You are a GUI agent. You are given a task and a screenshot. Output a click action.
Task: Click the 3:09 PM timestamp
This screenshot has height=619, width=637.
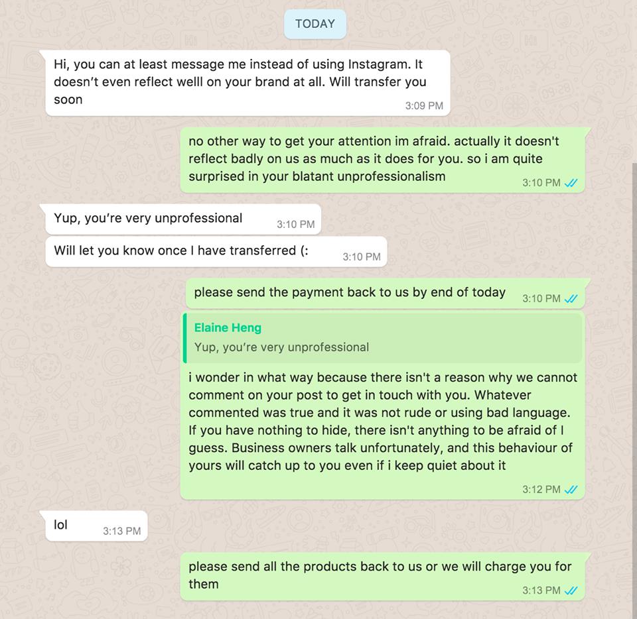pyautogui.click(x=424, y=106)
